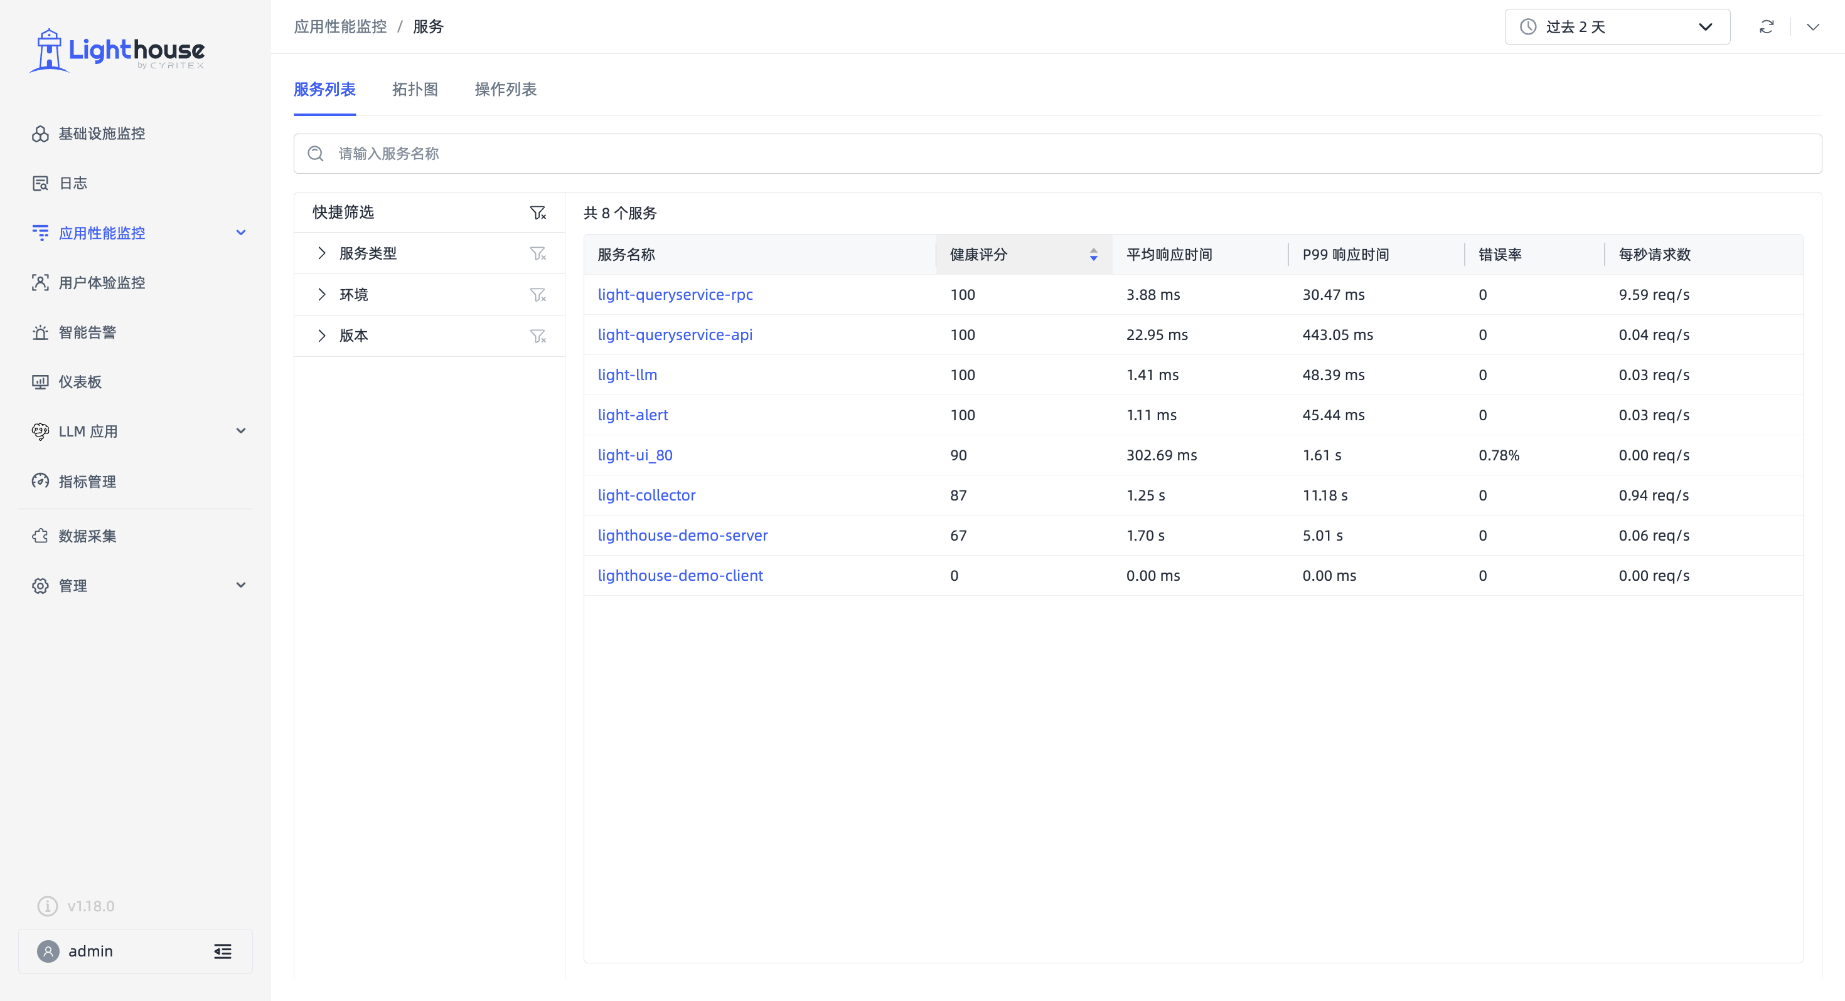
Task: Open light-queryservice-api service link
Action: 675,334
